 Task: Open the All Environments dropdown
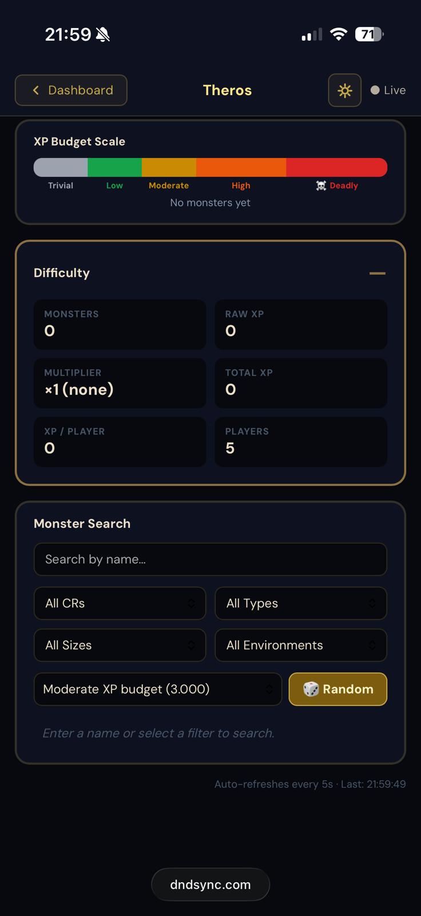[x=300, y=645]
